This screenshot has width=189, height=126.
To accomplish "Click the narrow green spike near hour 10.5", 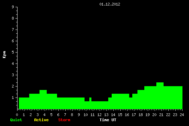I will (90, 103).
